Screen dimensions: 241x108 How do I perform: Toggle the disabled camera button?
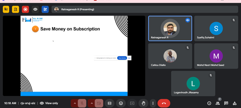[99, 103]
